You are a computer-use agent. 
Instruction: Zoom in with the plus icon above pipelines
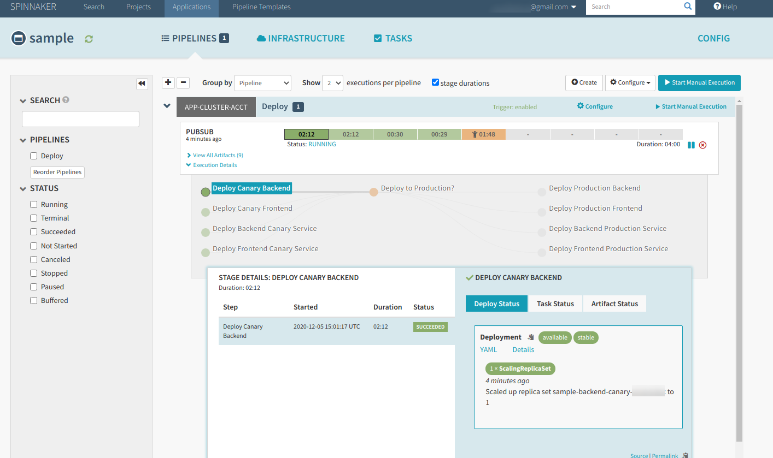[x=168, y=82]
